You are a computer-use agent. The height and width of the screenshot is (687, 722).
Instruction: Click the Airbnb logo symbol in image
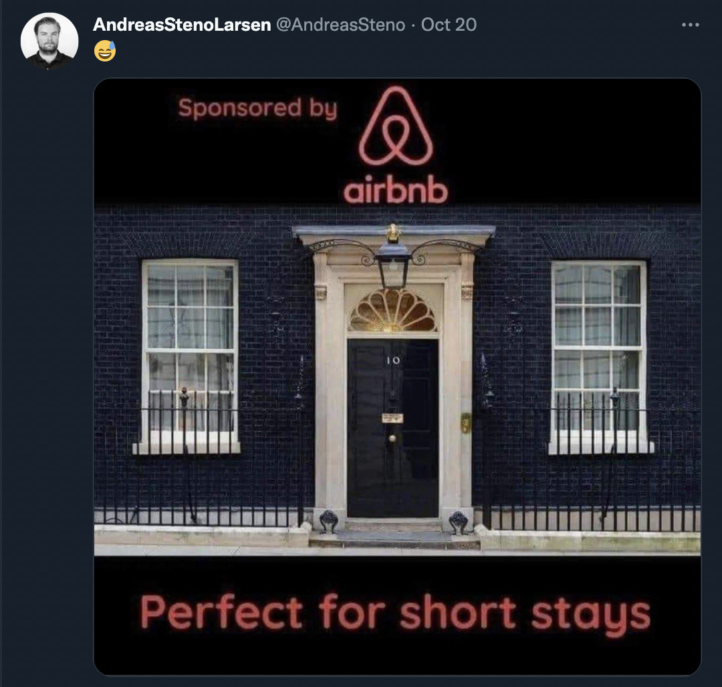point(396,126)
